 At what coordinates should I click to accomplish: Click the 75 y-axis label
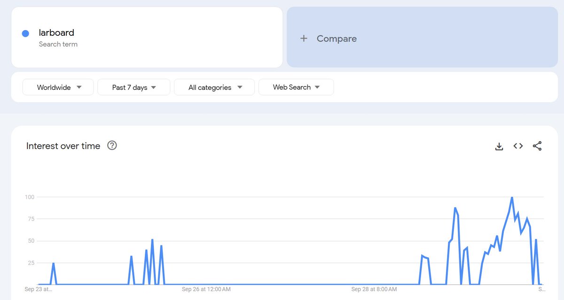pos(31,219)
